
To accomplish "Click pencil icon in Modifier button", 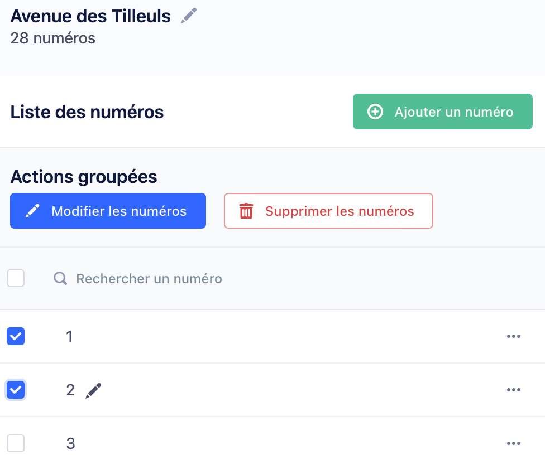I will coord(33,211).
